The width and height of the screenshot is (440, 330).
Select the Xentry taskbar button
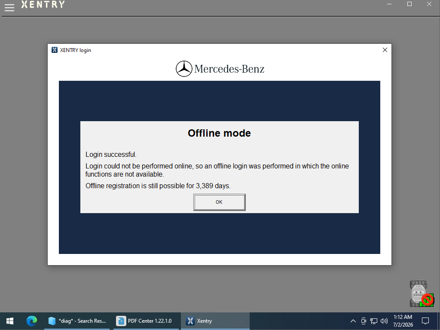[215, 321]
